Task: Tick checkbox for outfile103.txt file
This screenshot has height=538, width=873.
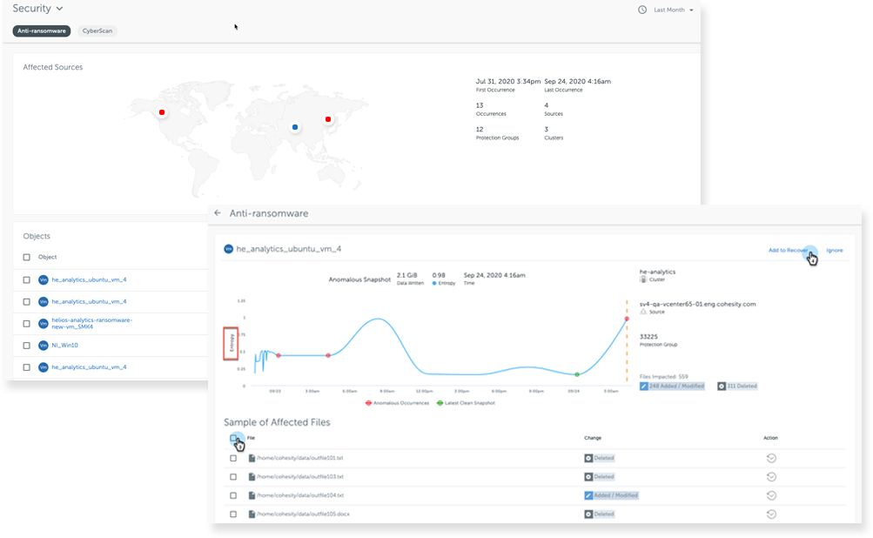Action: pos(232,477)
